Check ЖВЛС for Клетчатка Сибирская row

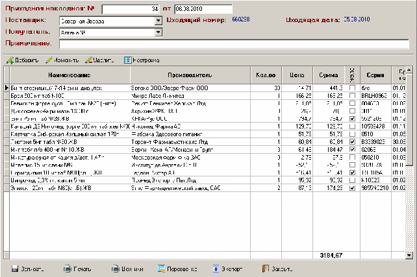point(353,134)
